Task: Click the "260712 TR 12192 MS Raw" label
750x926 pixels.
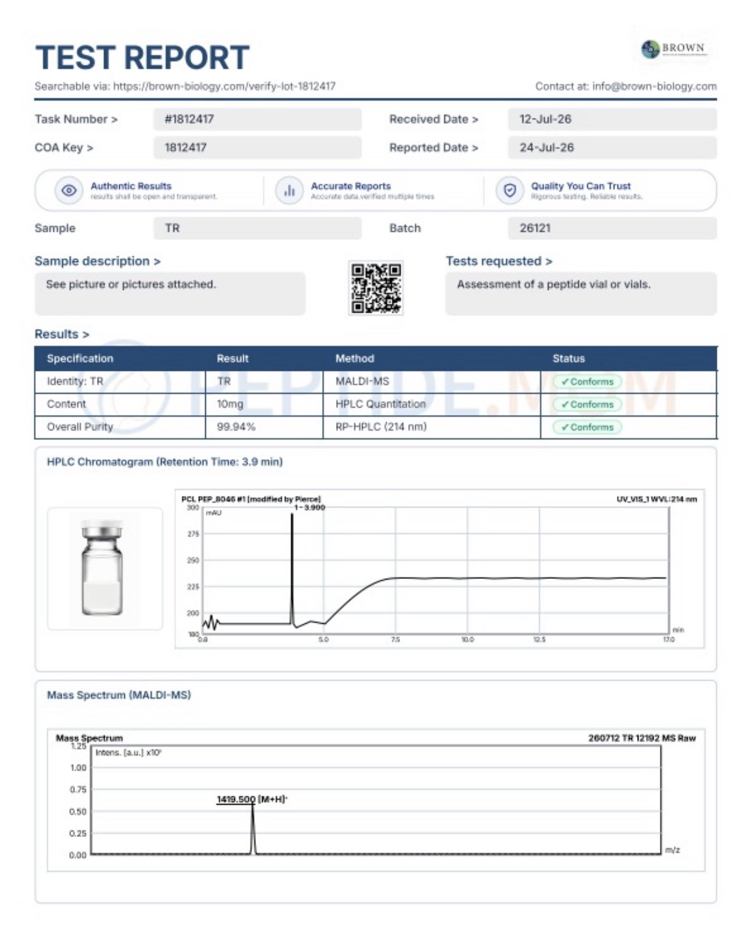Action: (642, 738)
